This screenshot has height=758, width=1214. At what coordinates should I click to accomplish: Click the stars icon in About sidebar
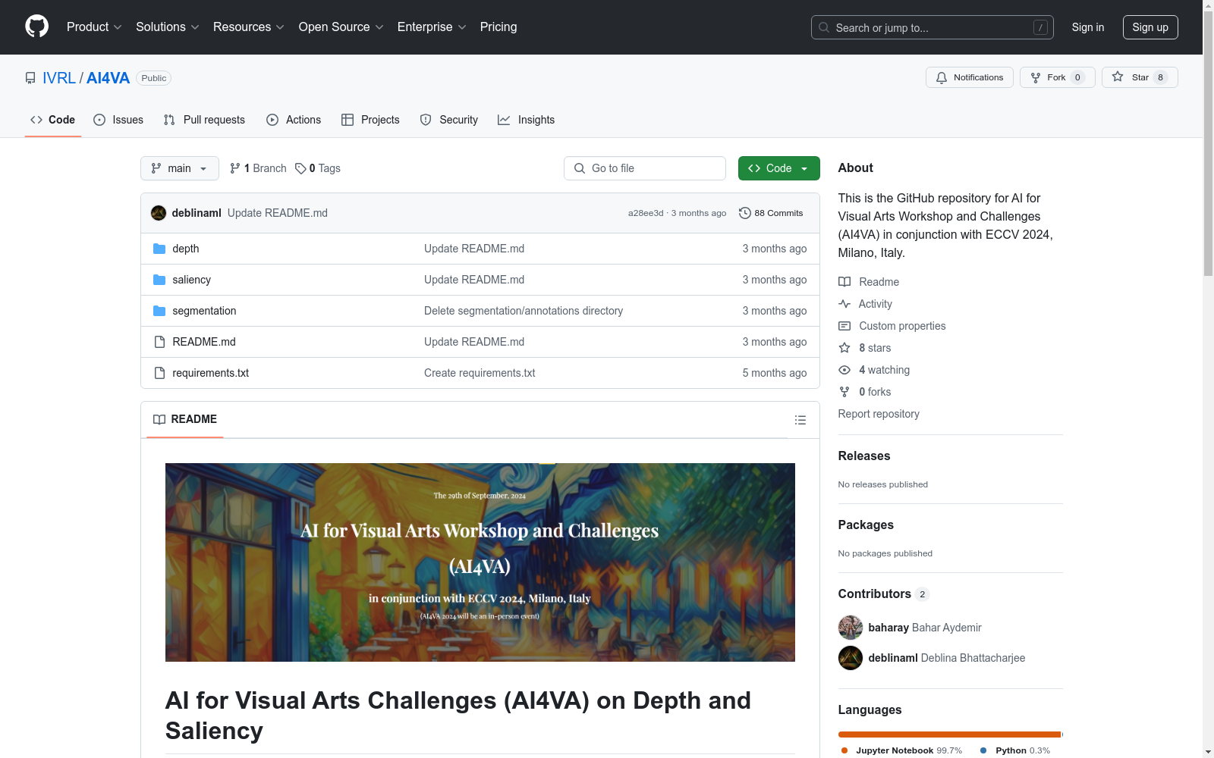844,348
